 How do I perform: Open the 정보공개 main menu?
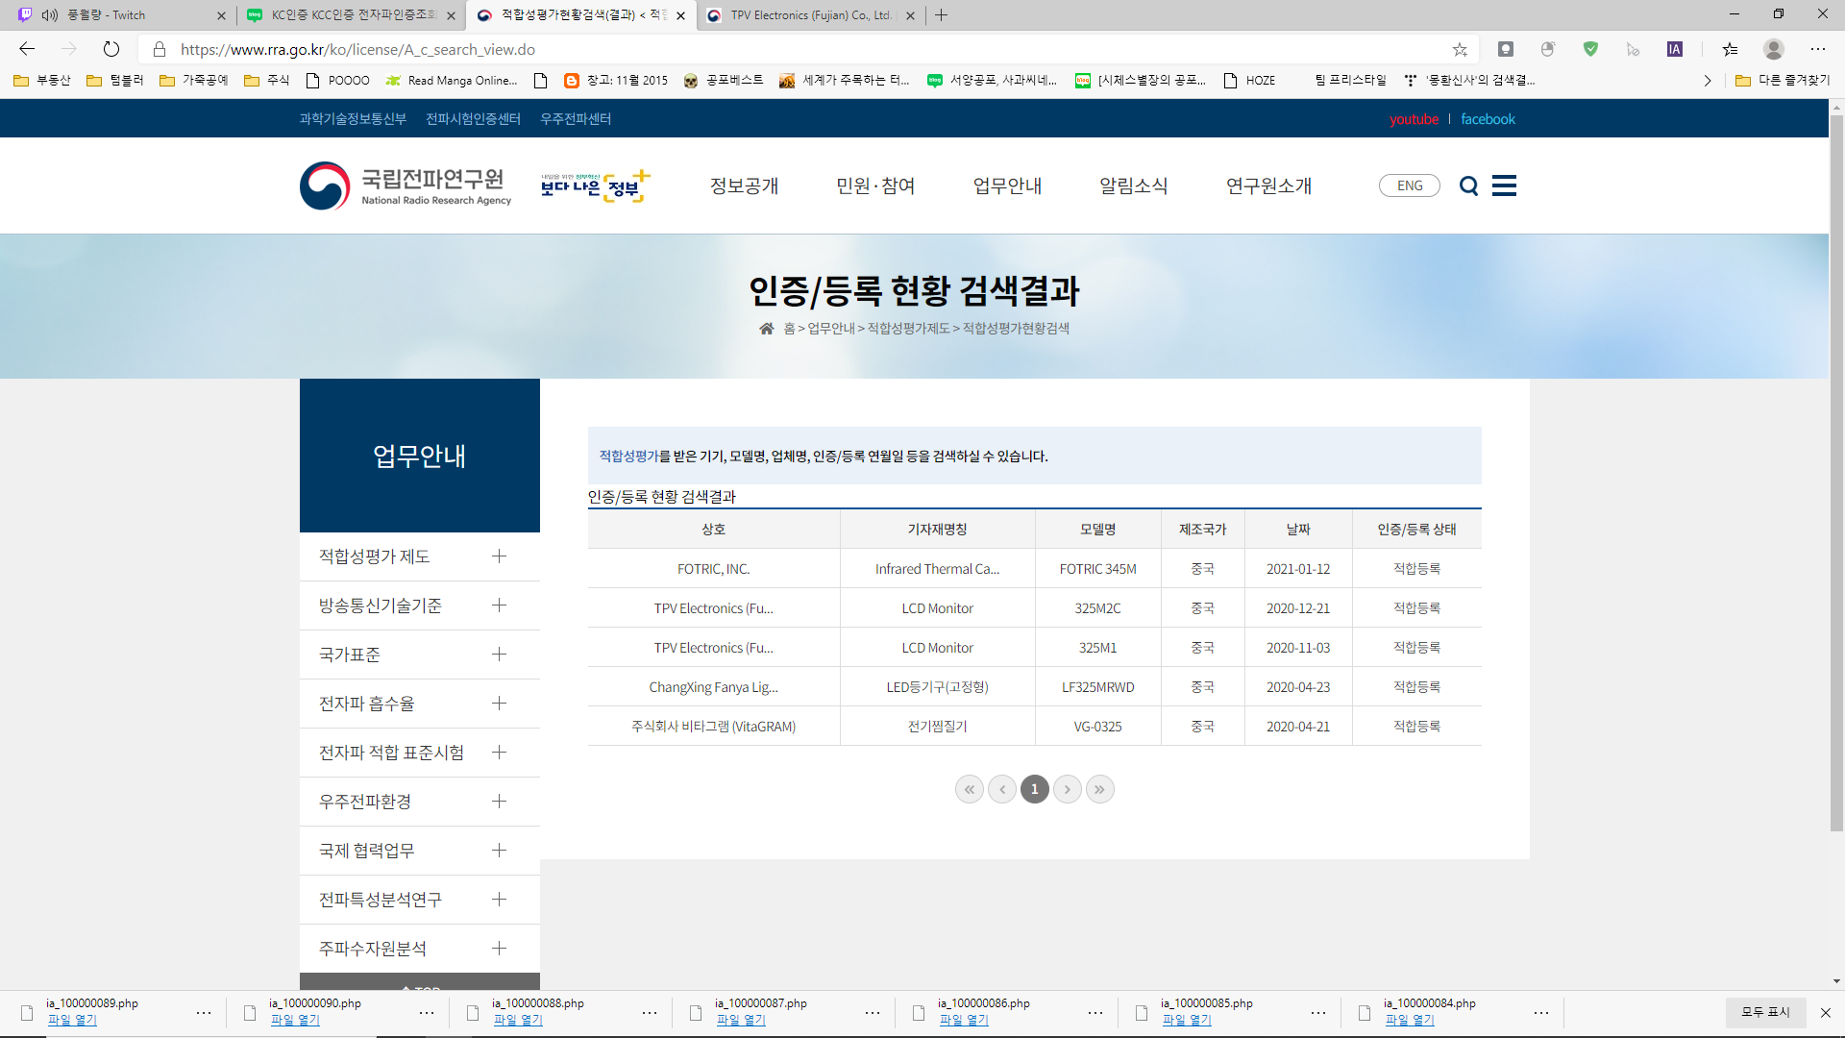click(x=744, y=185)
